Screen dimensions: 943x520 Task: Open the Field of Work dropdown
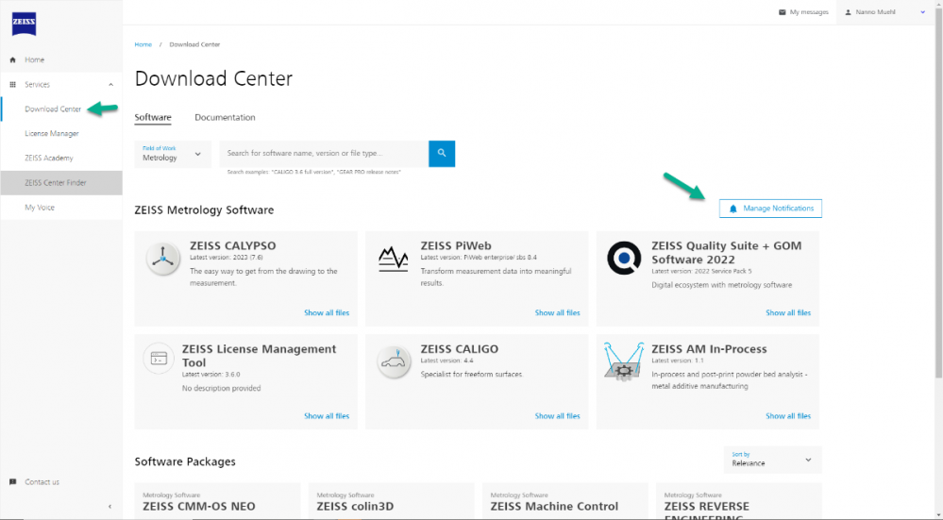click(x=173, y=154)
